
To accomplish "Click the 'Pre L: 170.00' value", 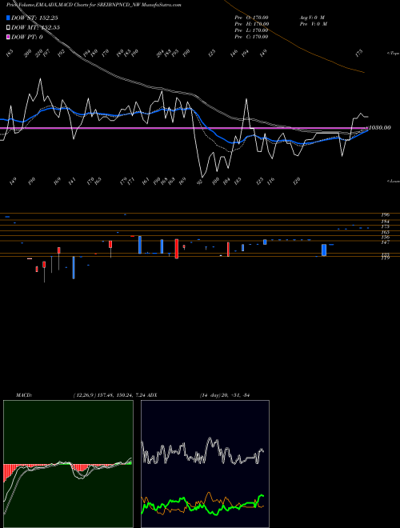I will click(x=251, y=30).
